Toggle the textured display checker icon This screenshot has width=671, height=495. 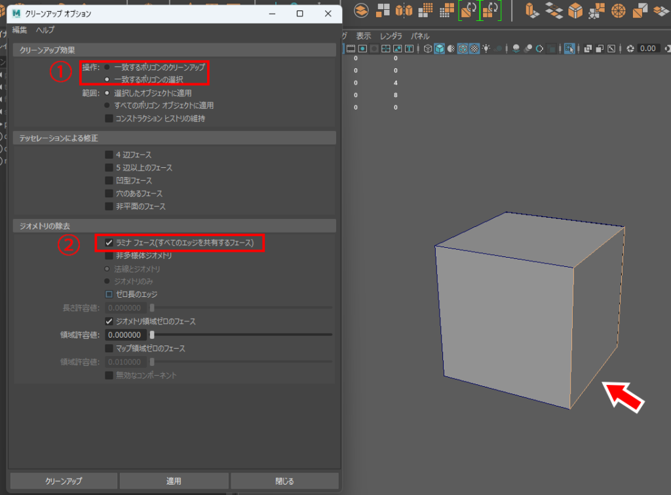click(474, 49)
